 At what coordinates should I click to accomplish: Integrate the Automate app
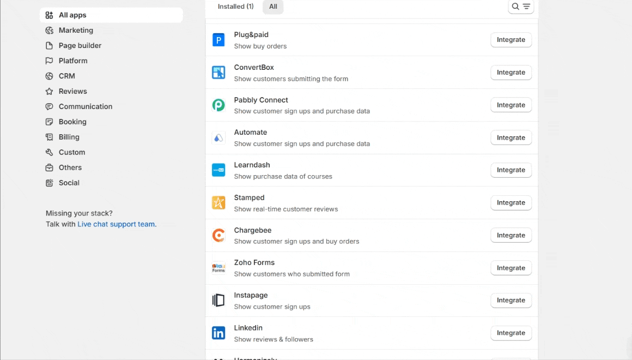(x=511, y=137)
